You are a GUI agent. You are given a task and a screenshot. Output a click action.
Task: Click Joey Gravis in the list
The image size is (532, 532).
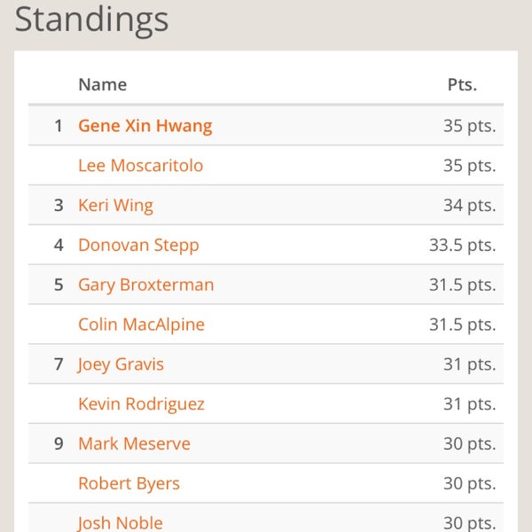[121, 364]
